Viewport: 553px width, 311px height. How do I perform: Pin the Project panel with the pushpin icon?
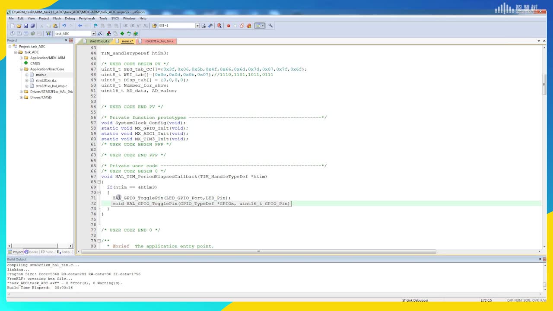(x=66, y=40)
